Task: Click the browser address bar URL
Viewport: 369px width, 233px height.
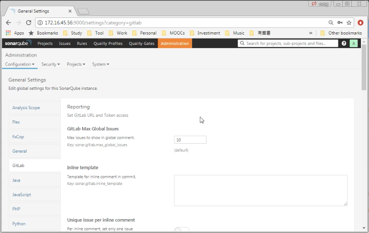Action: 93,23
